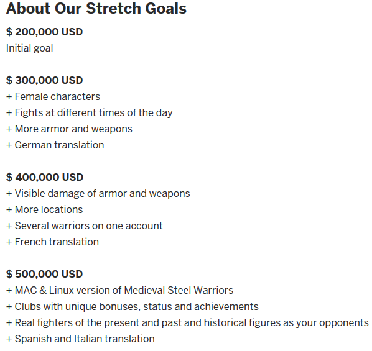The height and width of the screenshot is (351, 372).
Task: Click the words Medieval Steel Warriors
Action: (x=179, y=291)
